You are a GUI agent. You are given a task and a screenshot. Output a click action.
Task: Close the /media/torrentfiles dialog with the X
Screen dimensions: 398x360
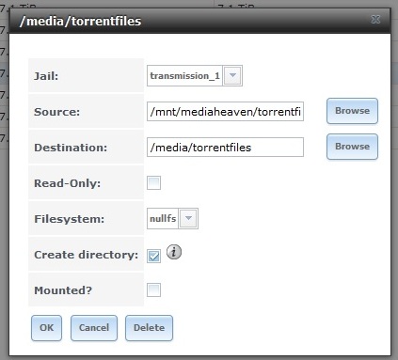point(375,20)
